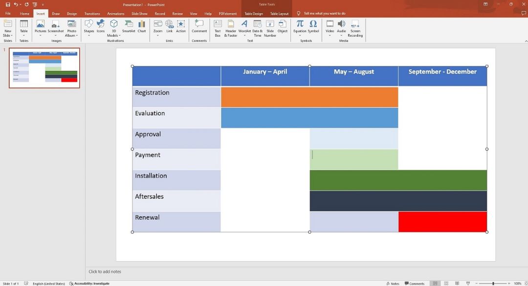The height and width of the screenshot is (286, 528).
Task: Select the orange Registration bar cell
Action: click(x=309, y=97)
